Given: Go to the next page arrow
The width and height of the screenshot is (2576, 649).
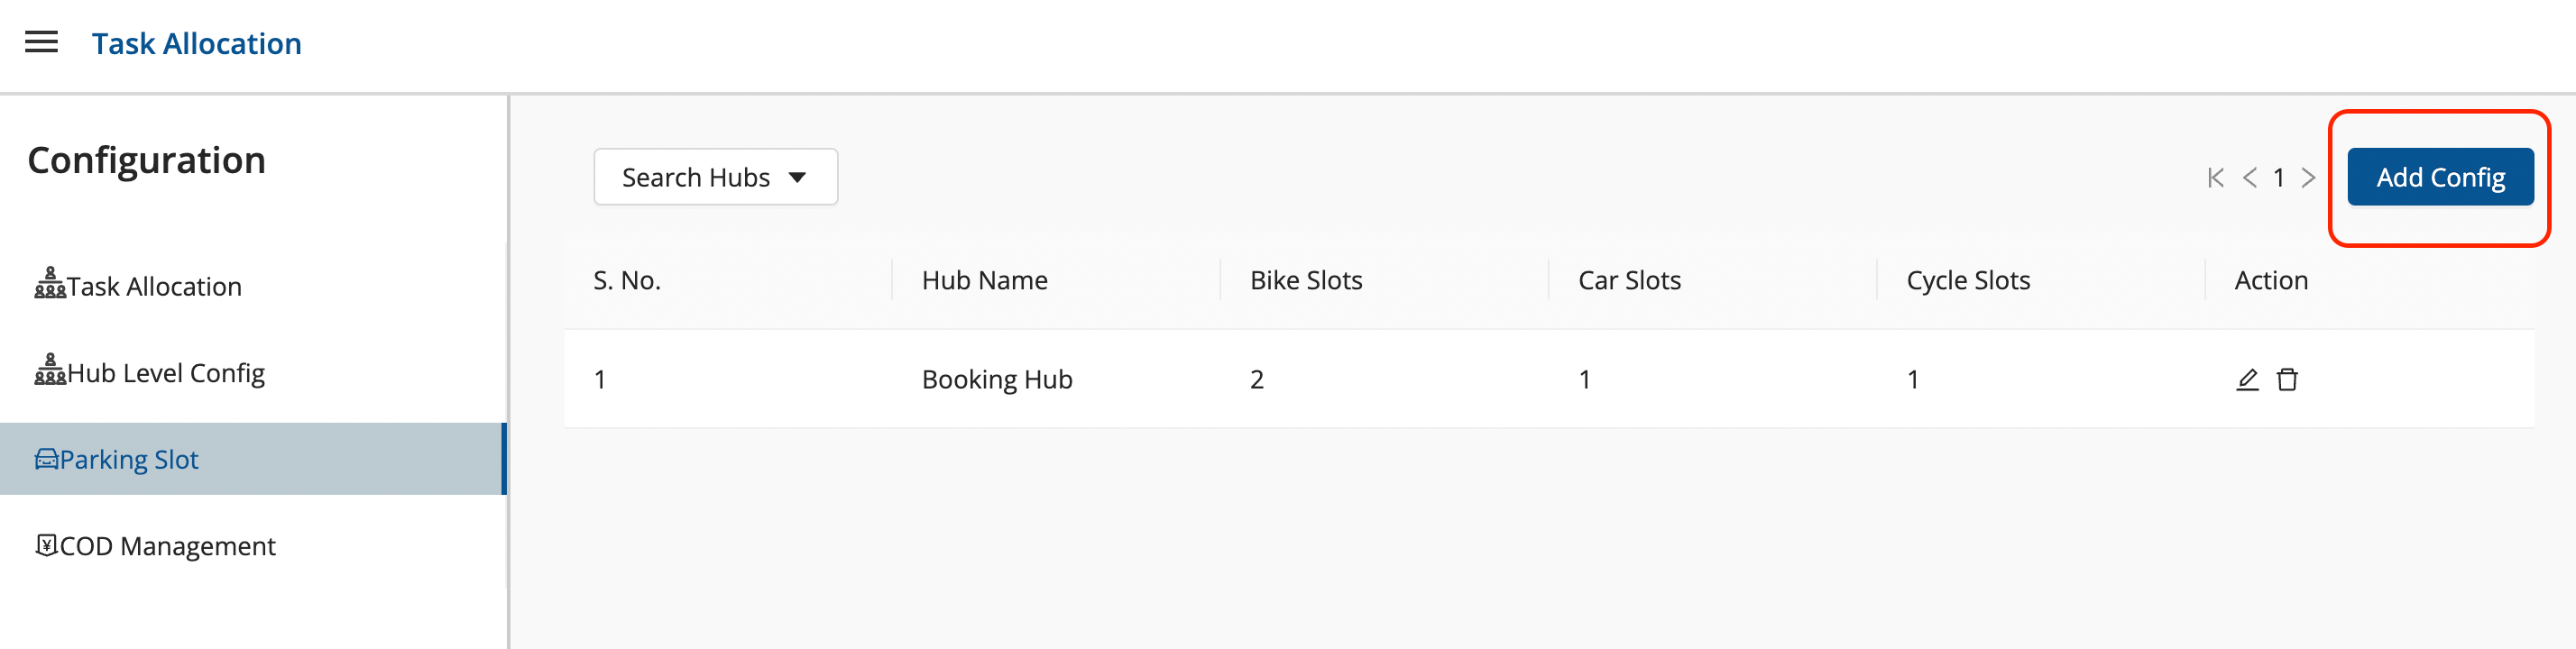Looking at the screenshot, I should pos(2308,178).
